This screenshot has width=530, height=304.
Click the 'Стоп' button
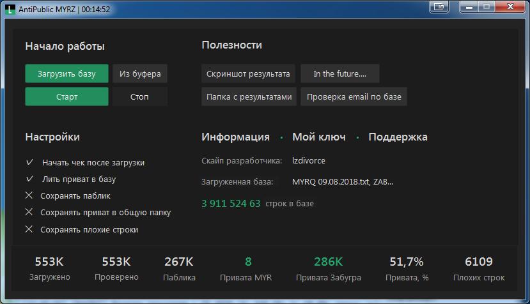[139, 97]
